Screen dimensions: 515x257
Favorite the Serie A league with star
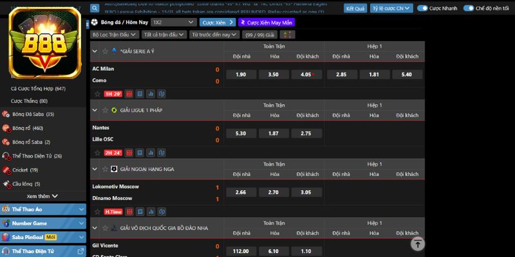(x=104, y=51)
